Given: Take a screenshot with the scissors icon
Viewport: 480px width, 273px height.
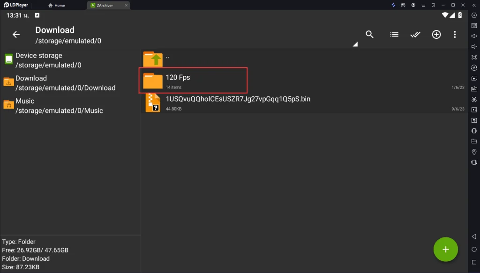Looking at the screenshot, I should click(474, 99).
